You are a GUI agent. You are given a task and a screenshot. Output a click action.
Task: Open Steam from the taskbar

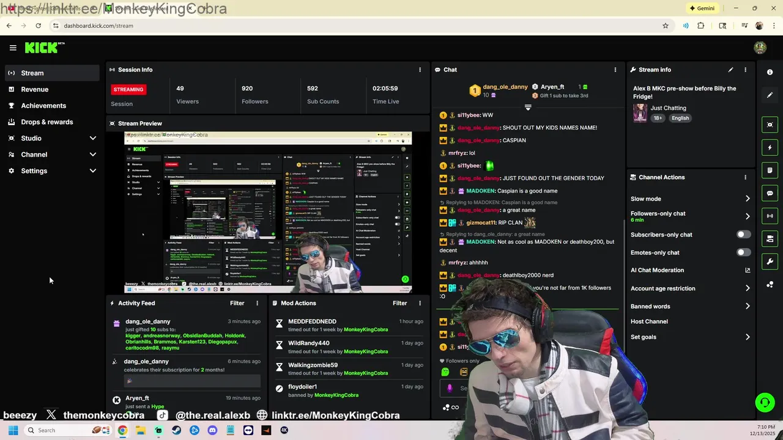tap(176, 430)
